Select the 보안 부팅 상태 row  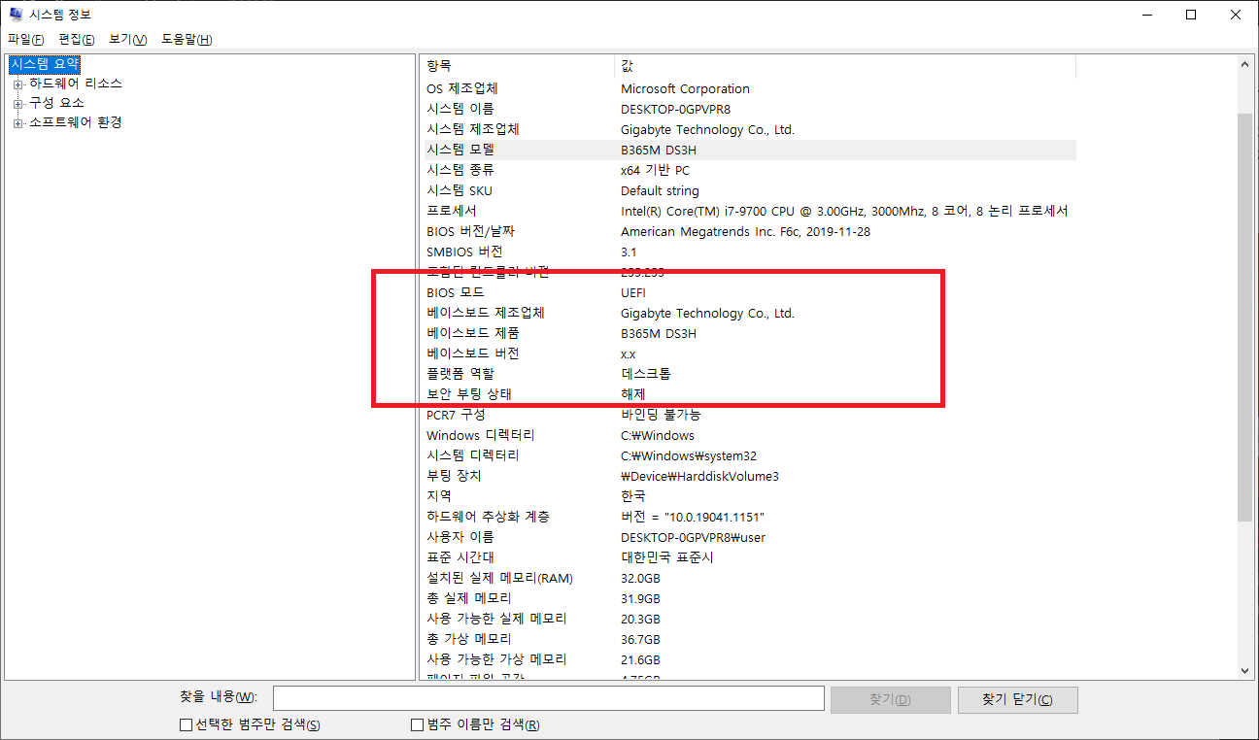point(748,394)
